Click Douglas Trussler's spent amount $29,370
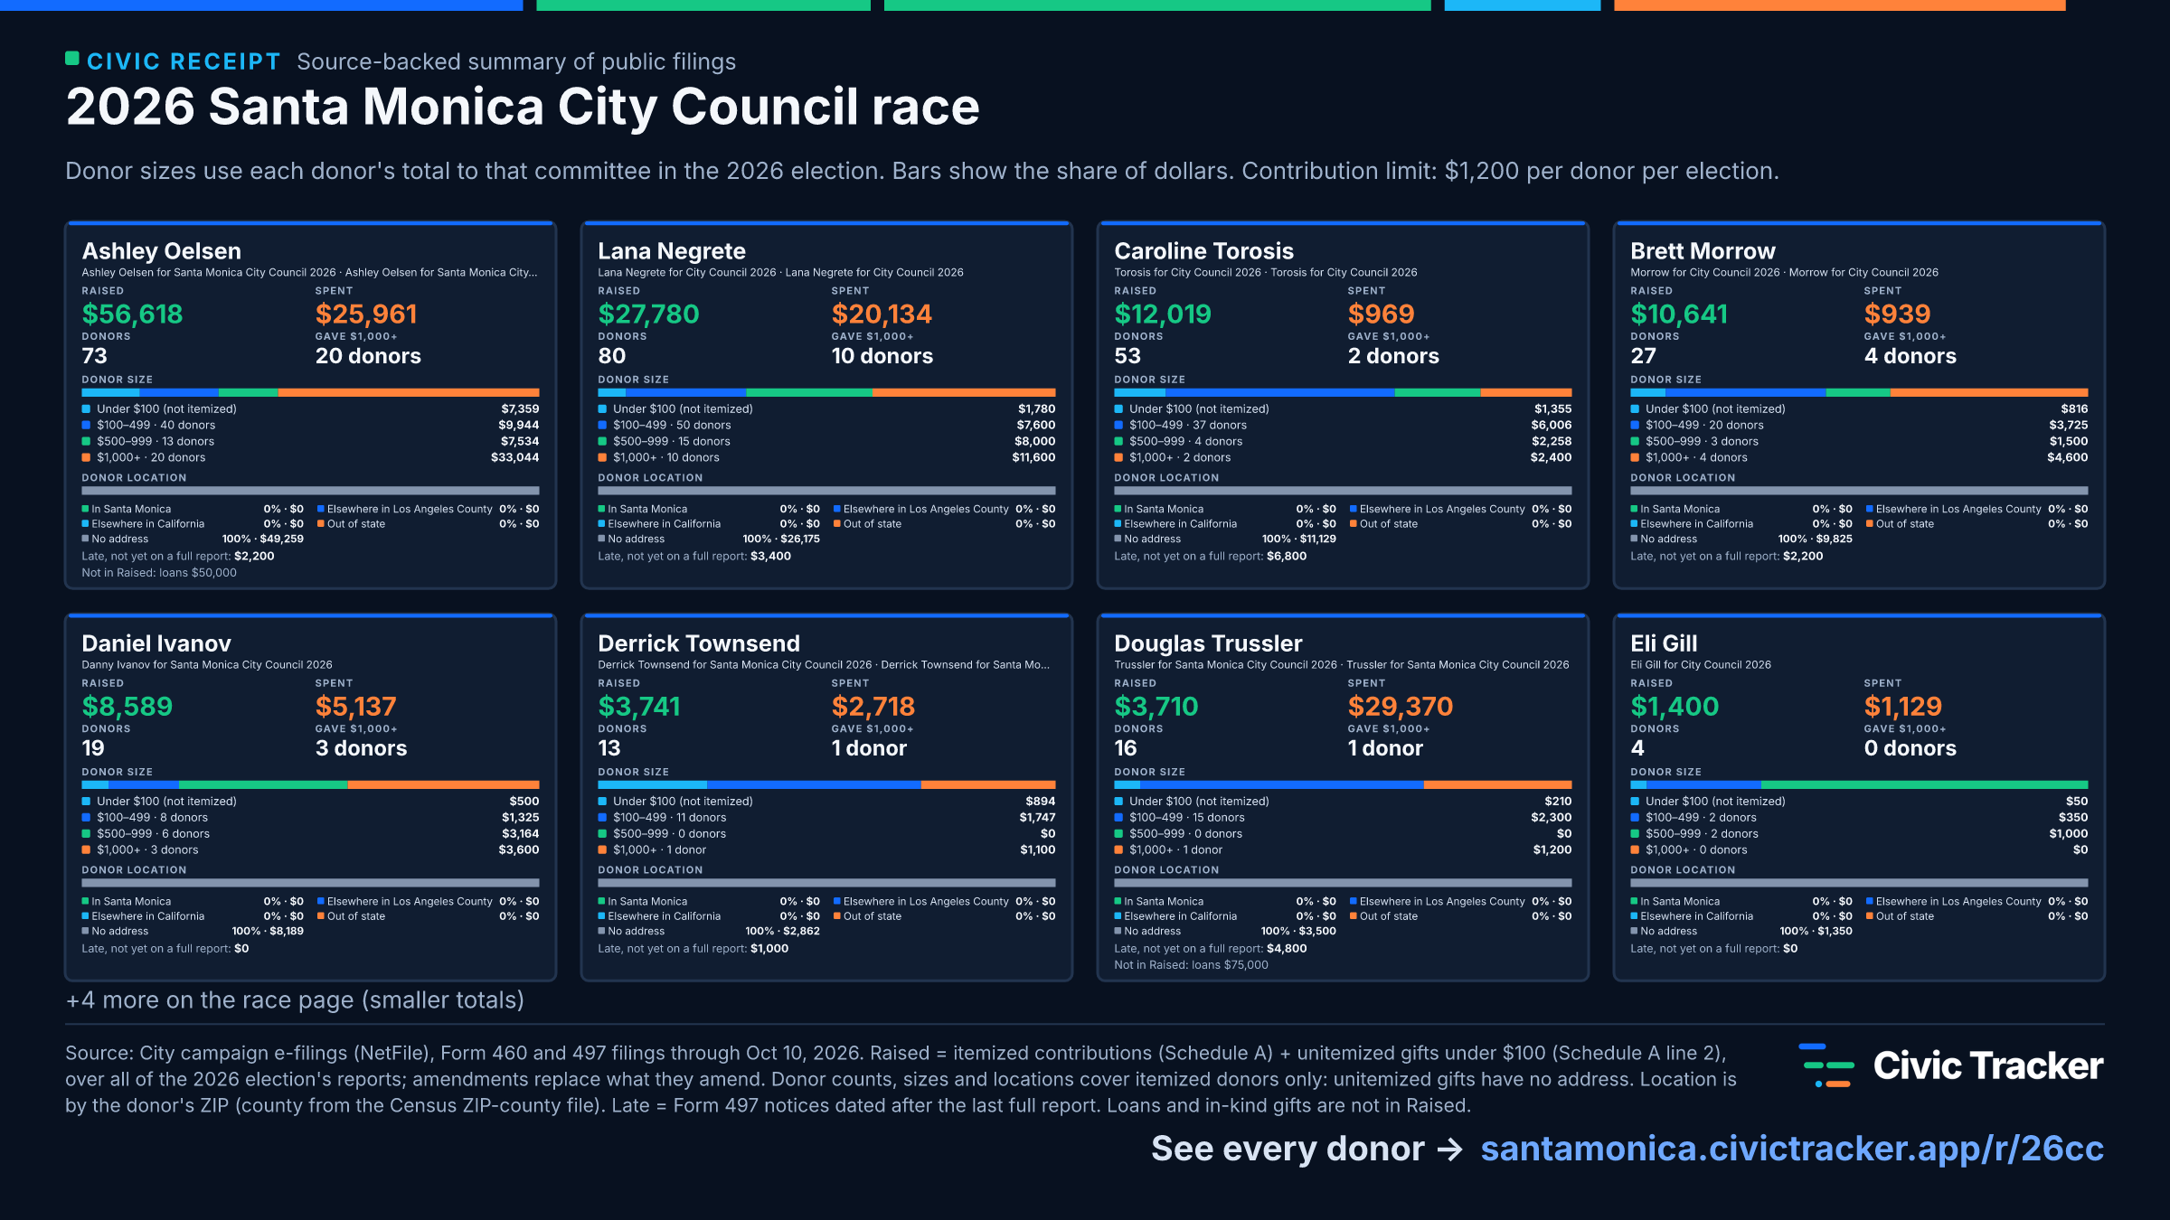This screenshot has width=2170, height=1220. (1400, 707)
